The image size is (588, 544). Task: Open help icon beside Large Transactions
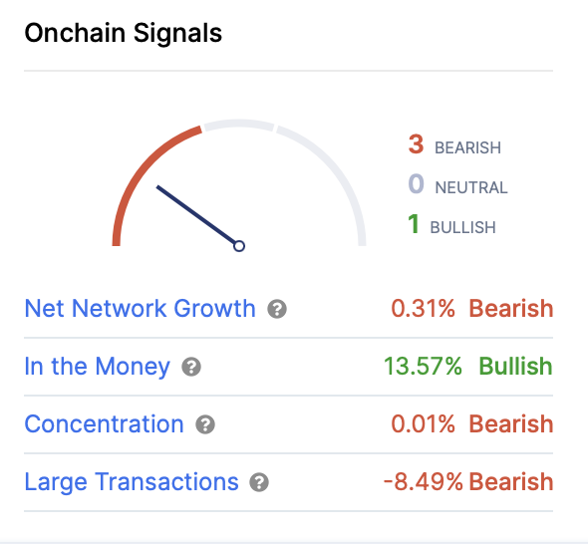click(x=259, y=482)
